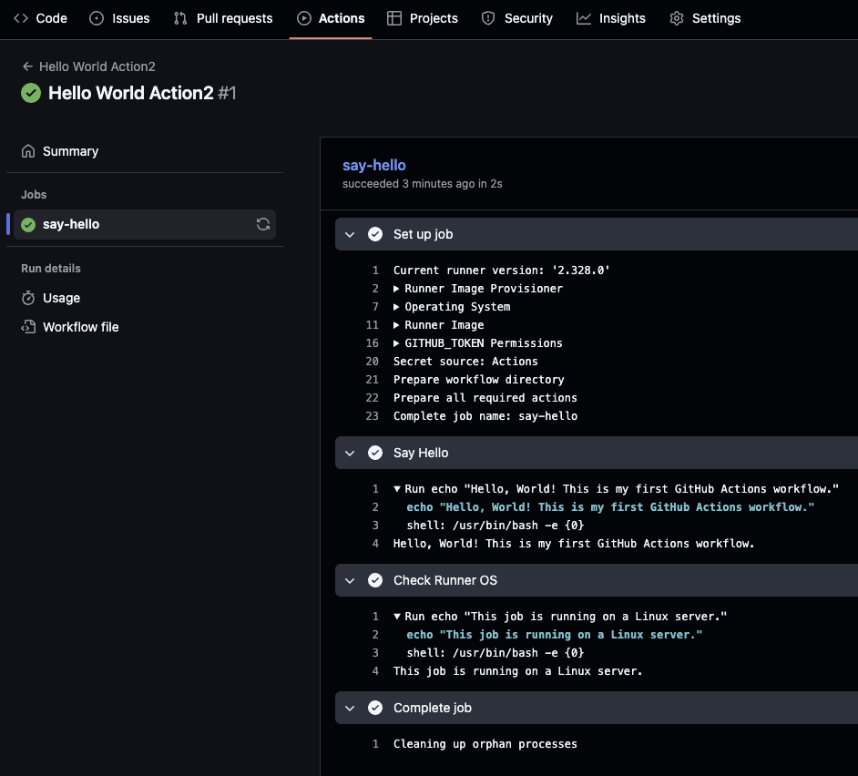Click the back arrow beside Hello World Action2
The height and width of the screenshot is (776, 858).
(x=27, y=66)
